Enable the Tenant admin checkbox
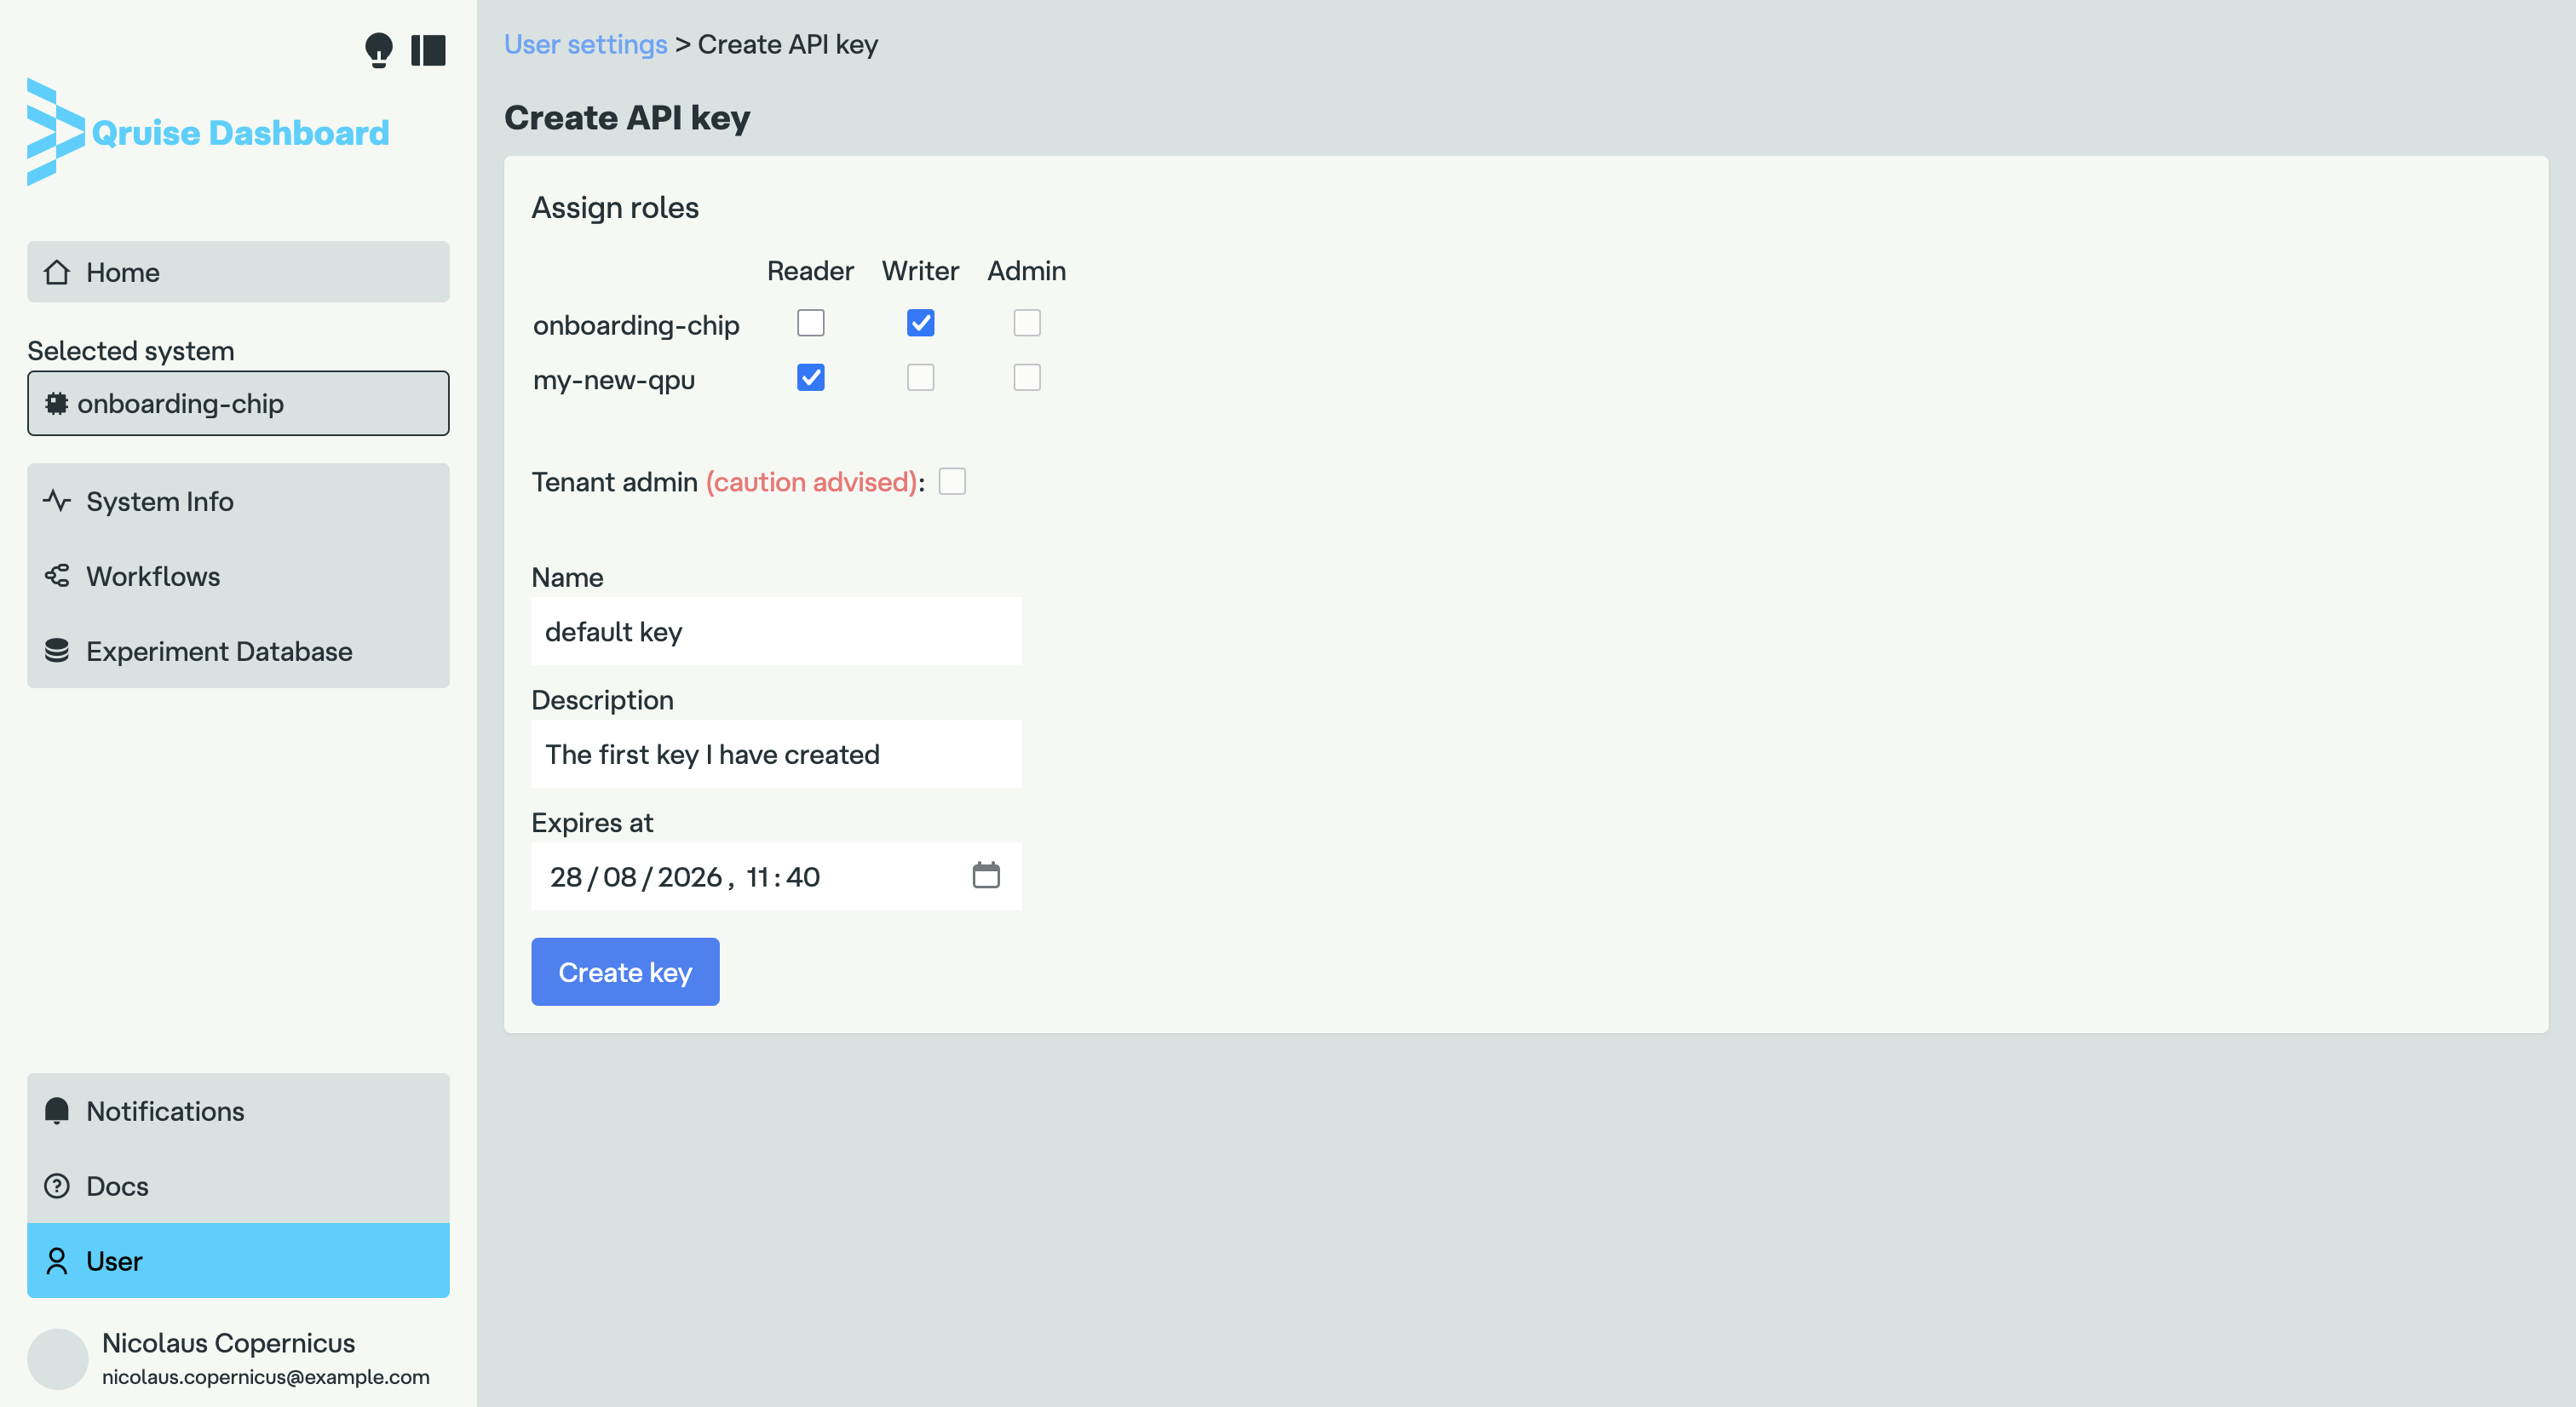 click(952, 482)
